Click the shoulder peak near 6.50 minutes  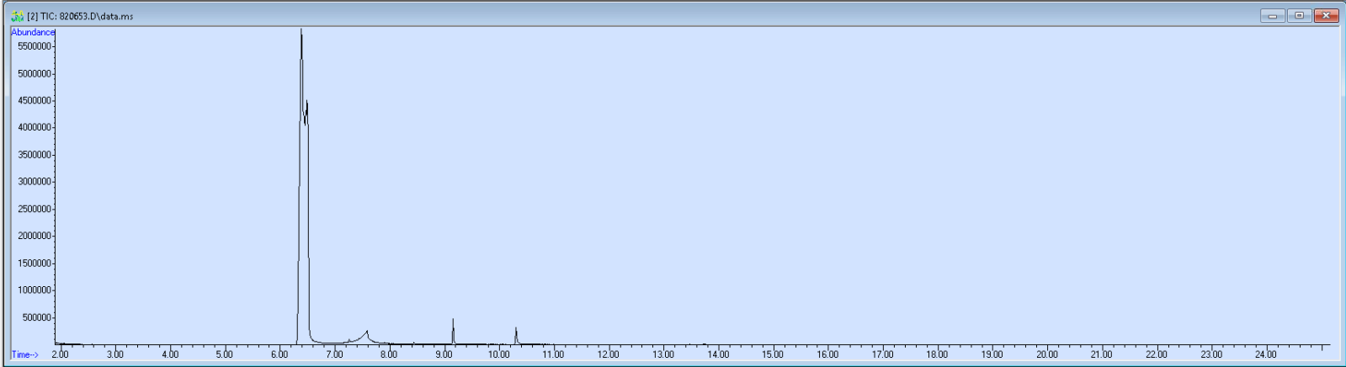pos(307,102)
